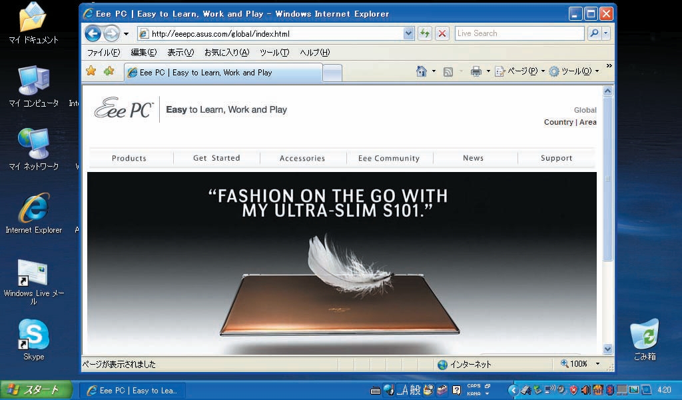The width and height of the screenshot is (682, 400).
Task: Run search with the magnifier icon
Action: (x=593, y=33)
